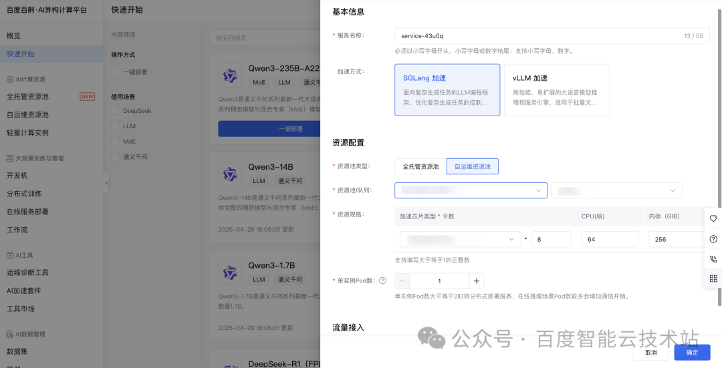Viewport: 722px width, 368px height.
Task: Check the LLM scenario checkbox
Action: click(x=115, y=126)
